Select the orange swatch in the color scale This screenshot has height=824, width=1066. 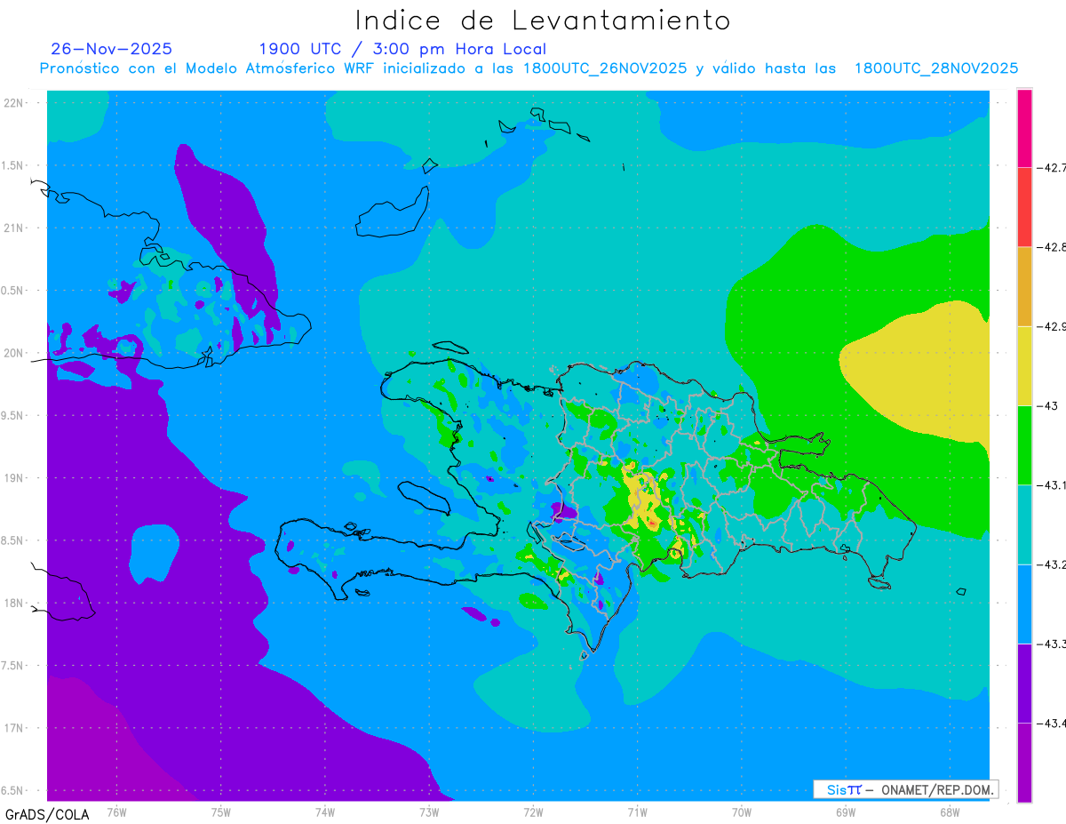1024,286
